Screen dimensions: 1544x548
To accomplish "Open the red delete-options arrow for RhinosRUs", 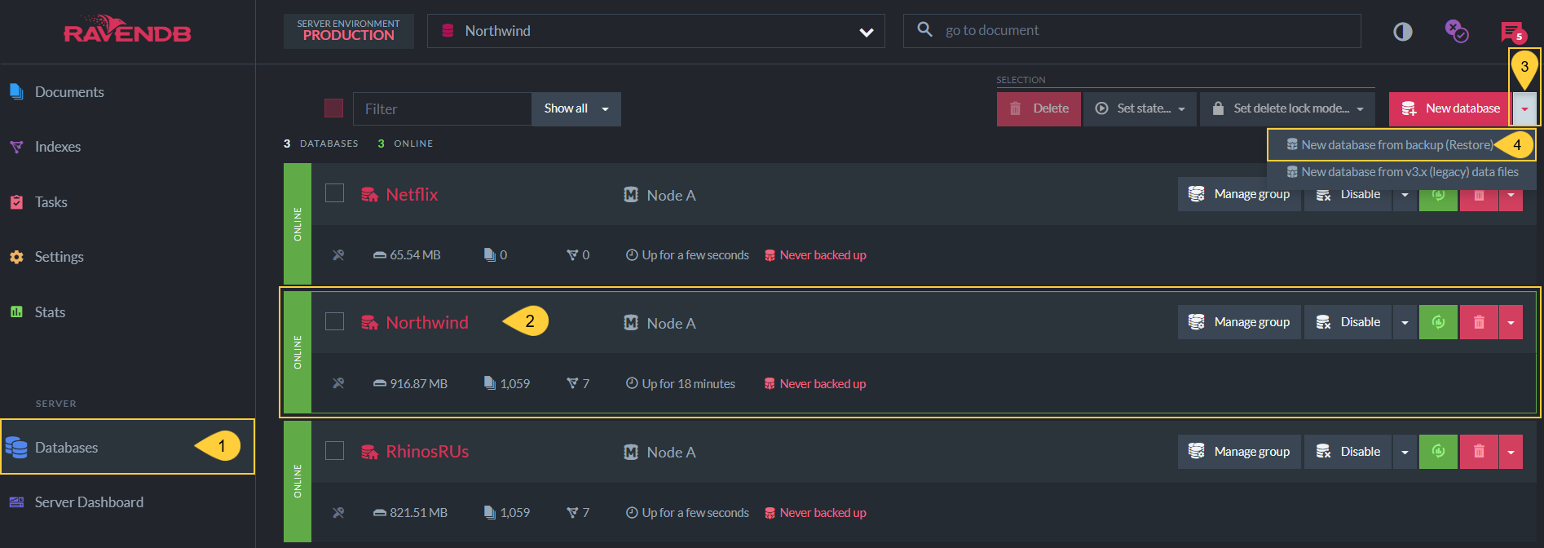I will (1511, 451).
